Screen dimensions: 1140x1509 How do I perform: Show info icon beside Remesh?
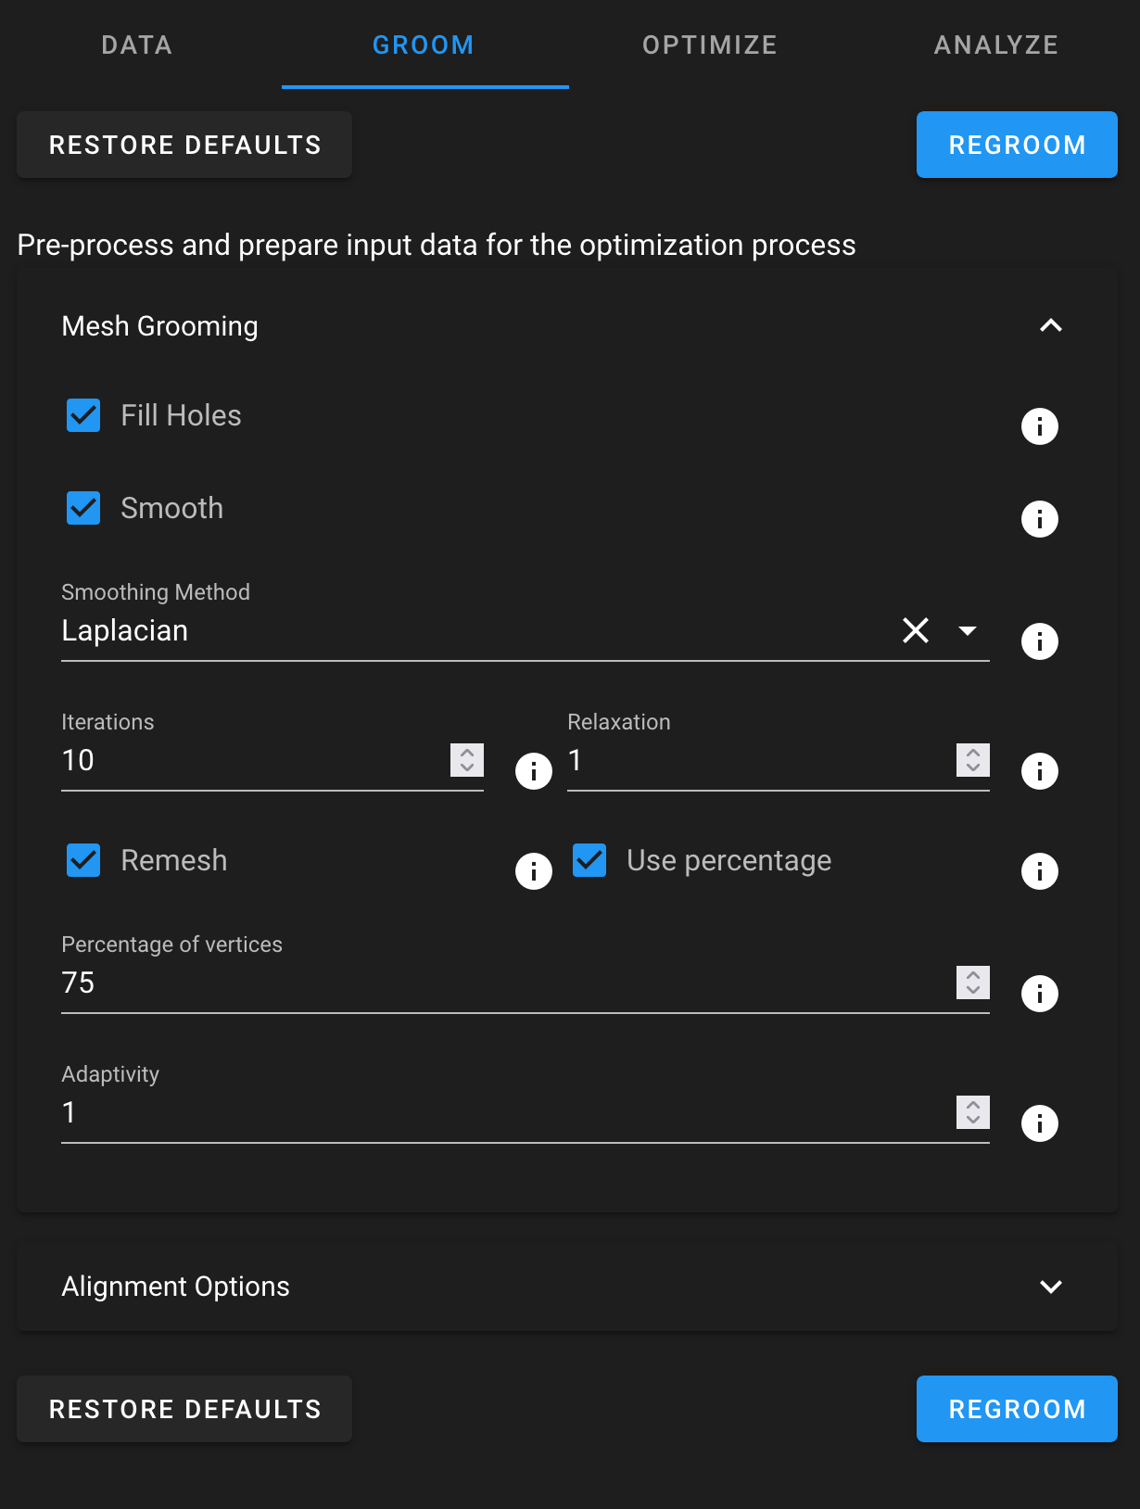click(533, 871)
